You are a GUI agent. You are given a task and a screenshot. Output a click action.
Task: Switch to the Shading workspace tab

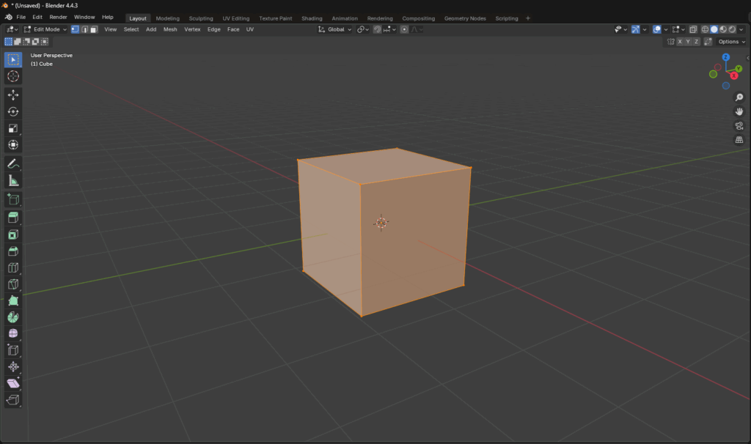[x=312, y=18]
